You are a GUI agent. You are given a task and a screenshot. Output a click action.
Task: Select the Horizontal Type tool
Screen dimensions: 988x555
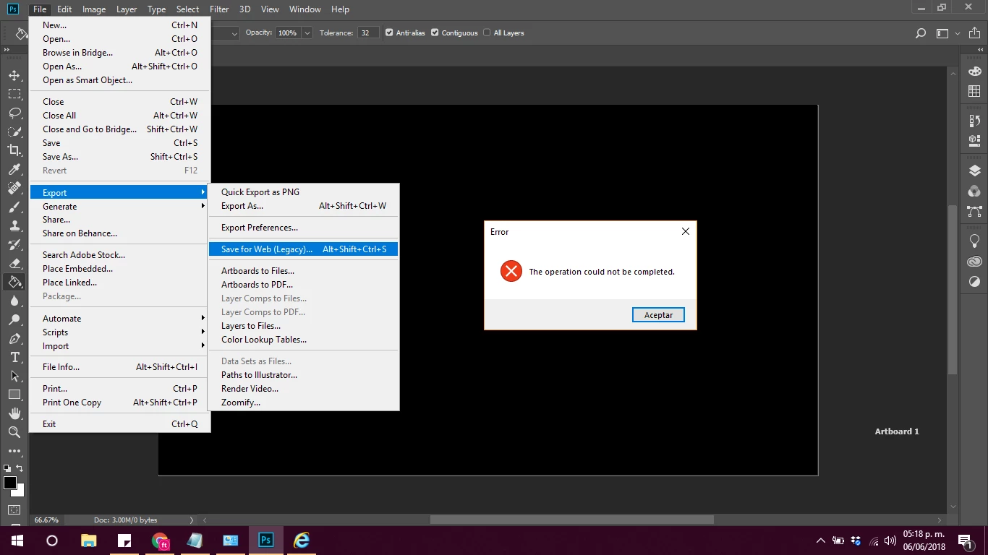[14, 357]
